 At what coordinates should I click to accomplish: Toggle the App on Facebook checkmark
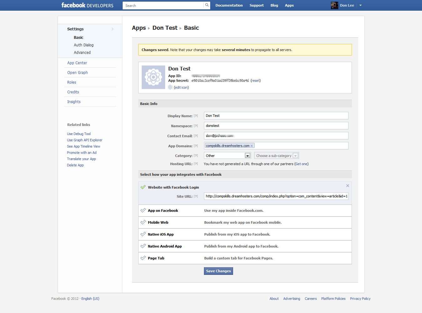tap(143, 211)
